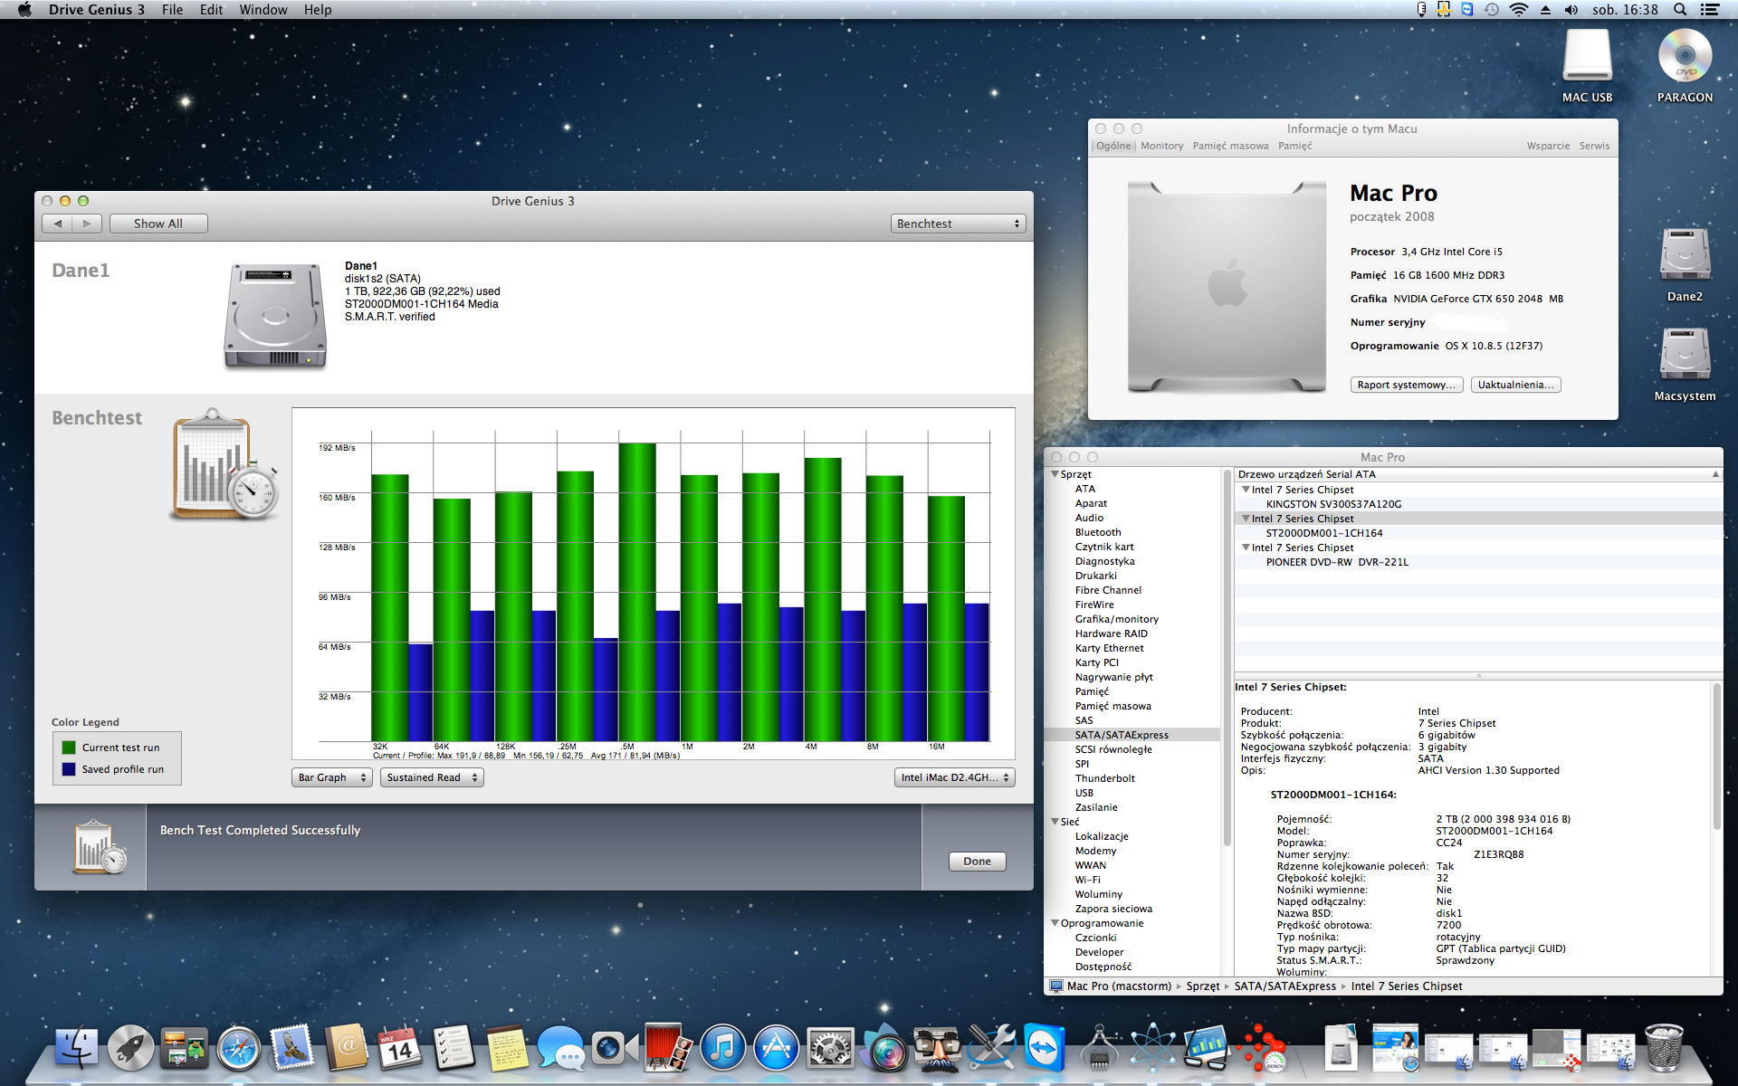
Task: Open App Store icon in dock
Action: pos(776,1048)
